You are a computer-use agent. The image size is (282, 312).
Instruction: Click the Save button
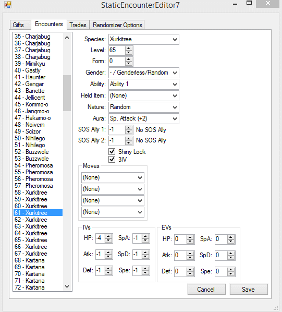[x=249, y=290]
